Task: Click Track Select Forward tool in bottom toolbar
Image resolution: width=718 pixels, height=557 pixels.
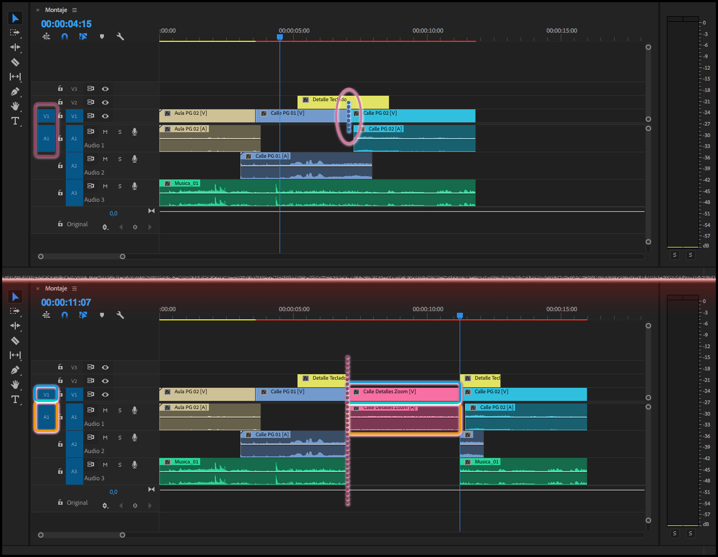Action: click(15, 311)
